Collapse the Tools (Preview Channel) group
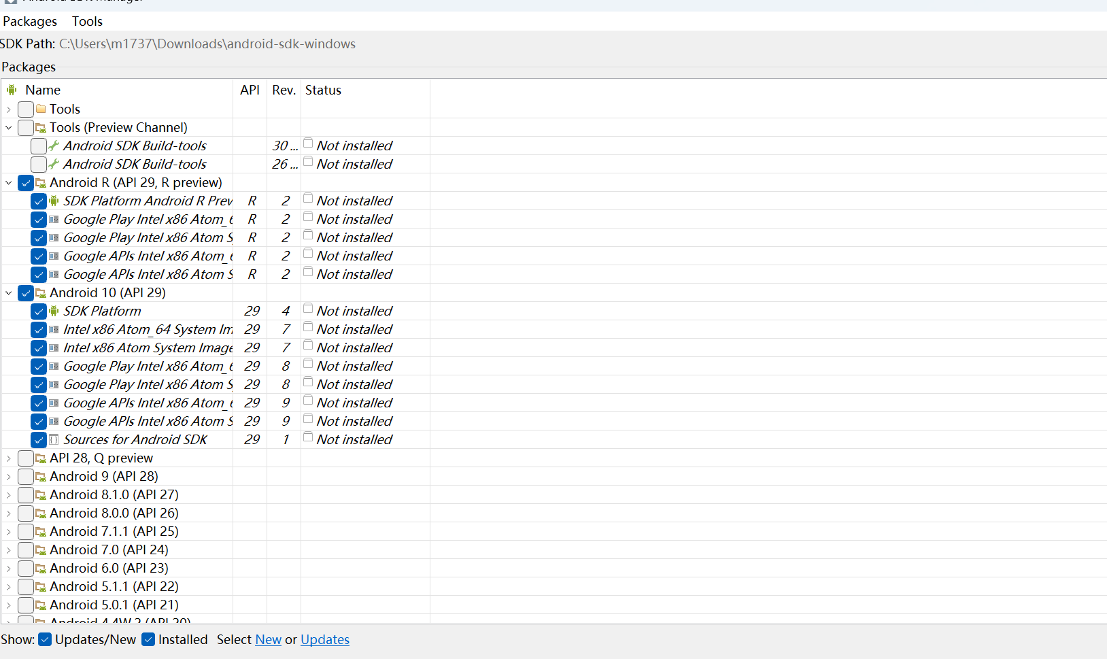 pyautogui.click(x=8, y=127)
